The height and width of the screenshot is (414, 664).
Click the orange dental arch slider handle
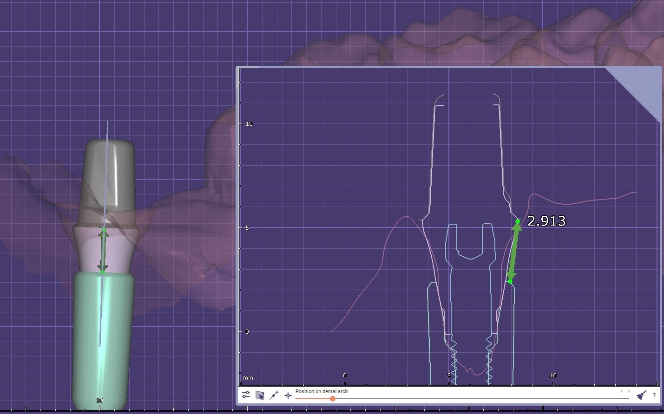[333, 399]
